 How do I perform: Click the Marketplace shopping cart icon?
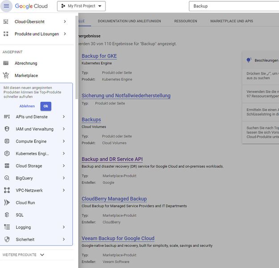coord(6,75)
